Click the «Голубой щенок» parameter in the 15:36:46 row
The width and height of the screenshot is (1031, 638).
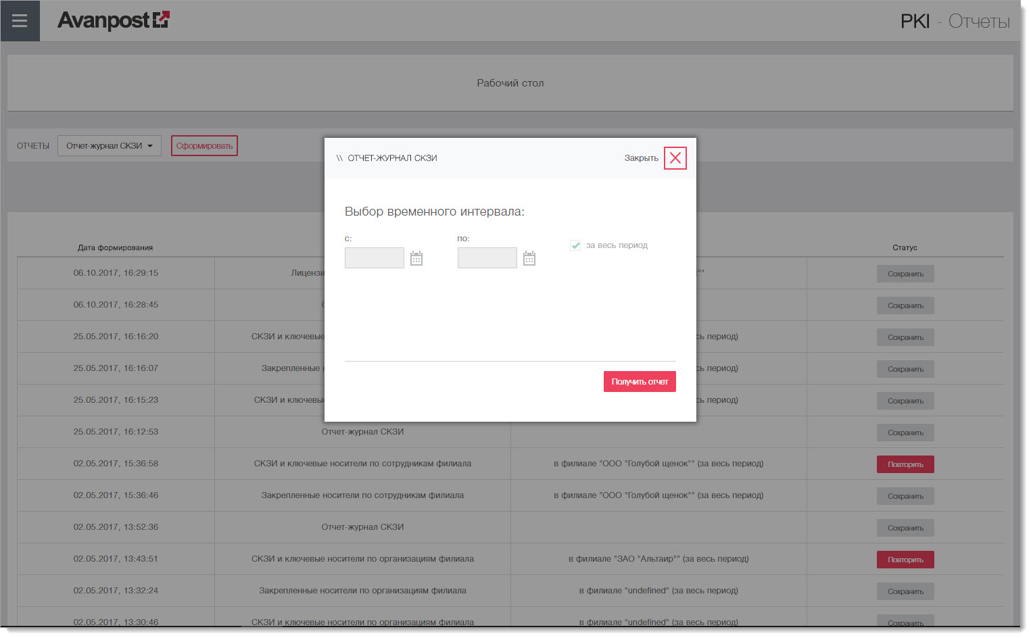pyautogui.click(x=658, y=495)
